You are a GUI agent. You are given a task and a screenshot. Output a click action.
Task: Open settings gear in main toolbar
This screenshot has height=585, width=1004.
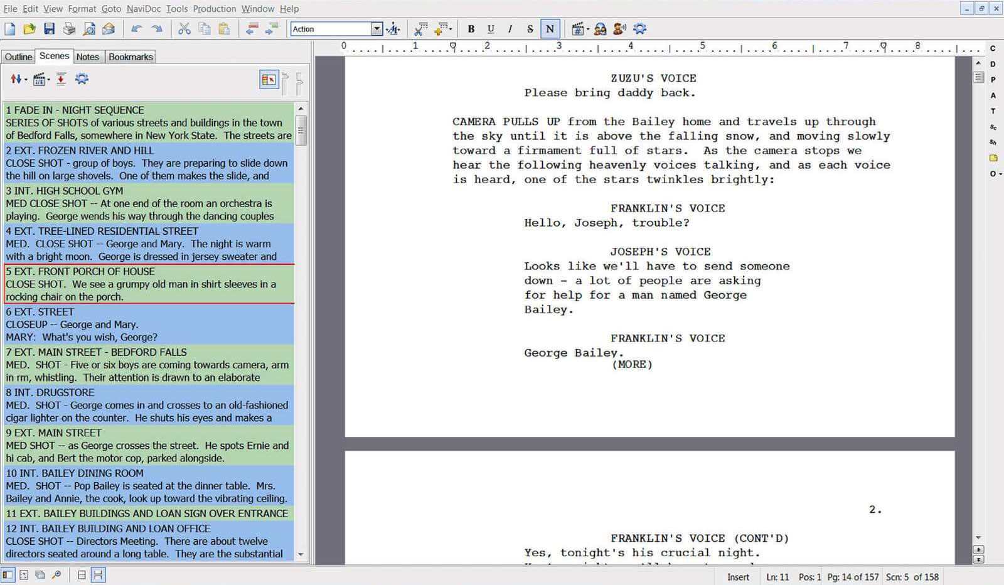tap(640, 29)
